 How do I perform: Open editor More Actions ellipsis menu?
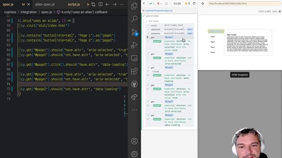pos(122,4)
